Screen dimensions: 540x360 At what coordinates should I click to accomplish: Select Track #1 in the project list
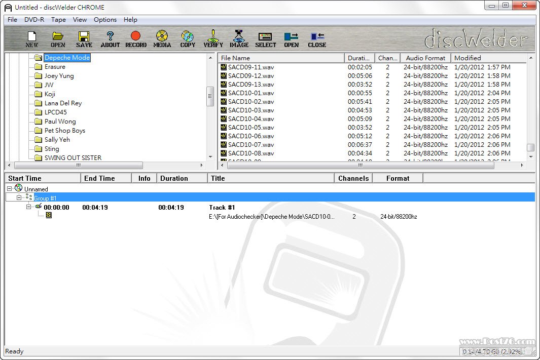pos(222,207)
